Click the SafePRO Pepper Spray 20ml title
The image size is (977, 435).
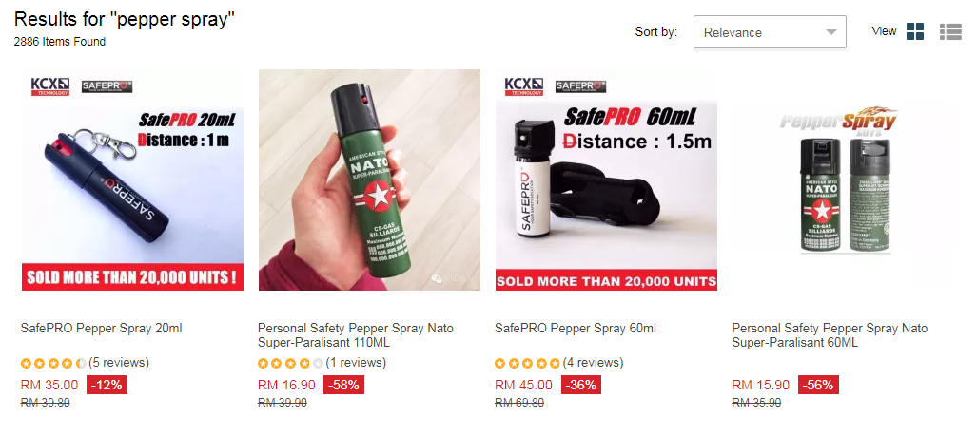tap(102, 329)
